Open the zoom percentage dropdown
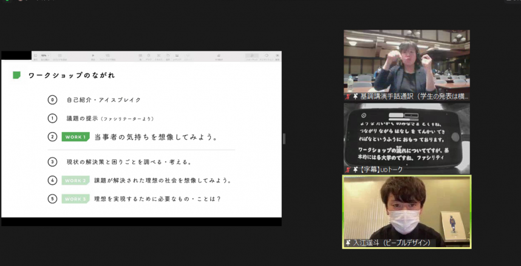 click(x=44, y=56)
